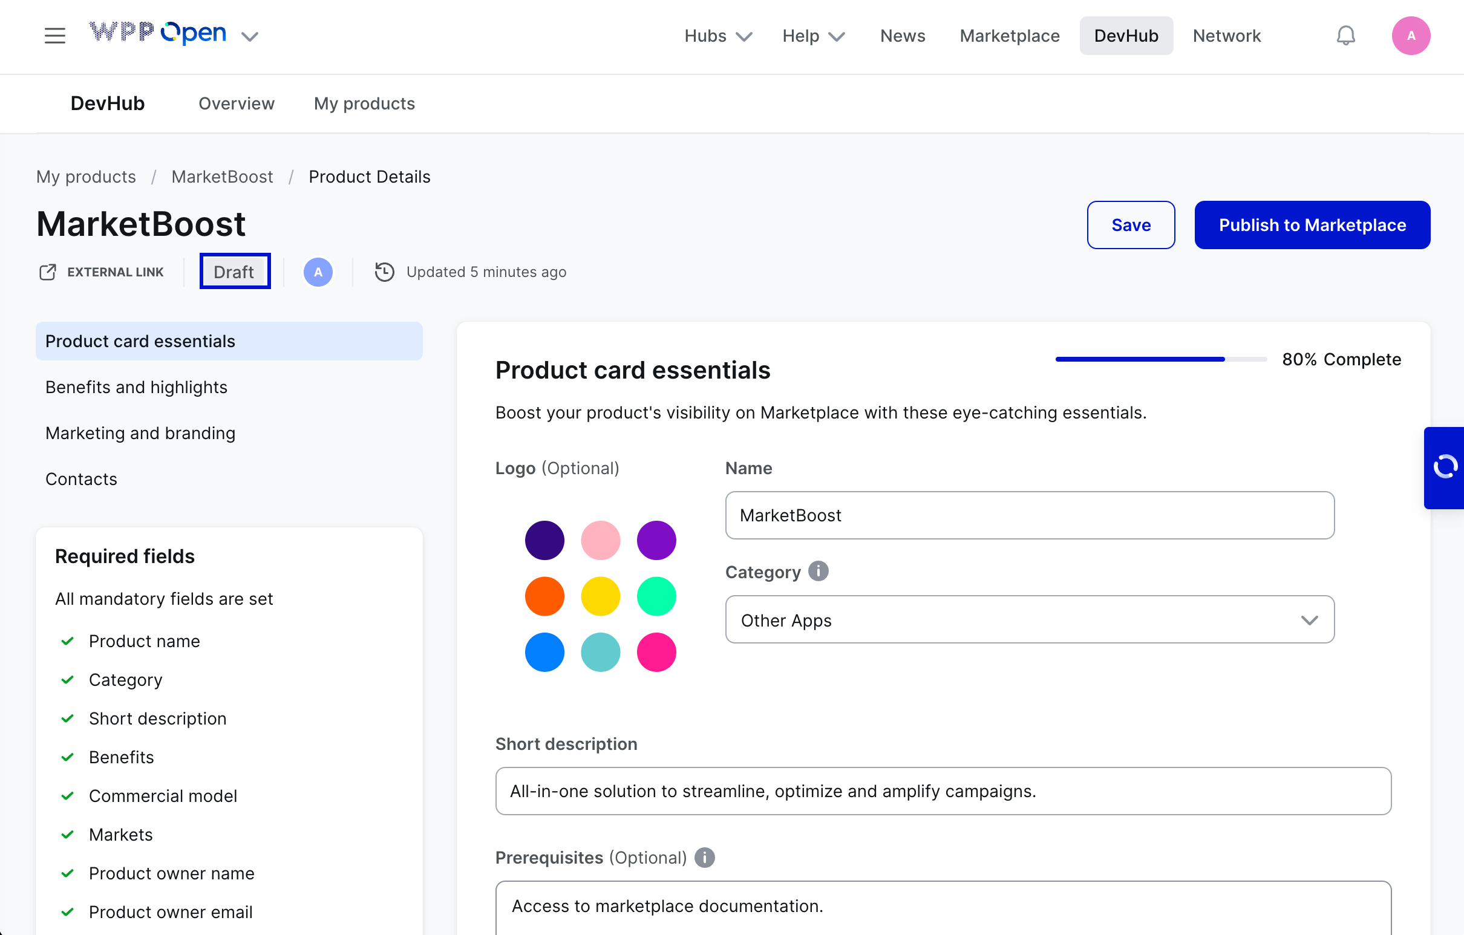This screenshot has width=1464, height=935.
Task: Click the update history clock icon
Action: [384, 272]
